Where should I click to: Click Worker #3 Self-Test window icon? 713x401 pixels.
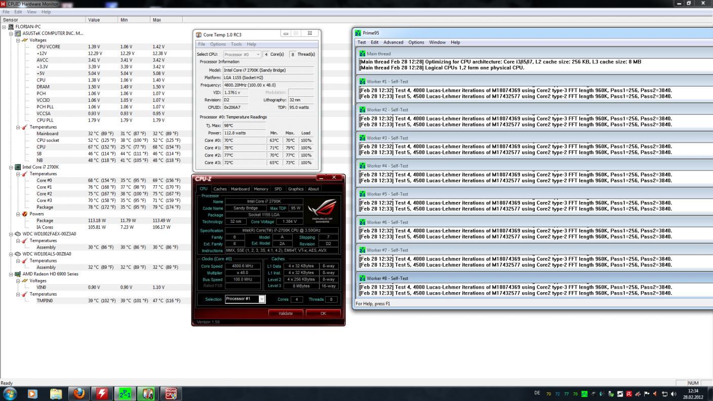(362, 138)
